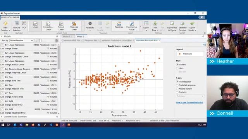The width and height of the screenshot is (248, 139).
Task: Set X-axis to Record number
Action: tap(177, 89)
